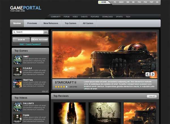Viewport: 170px width, 124px height.
Task: Click the Starcraft II main banner image
Action: [x=105, y=55]
